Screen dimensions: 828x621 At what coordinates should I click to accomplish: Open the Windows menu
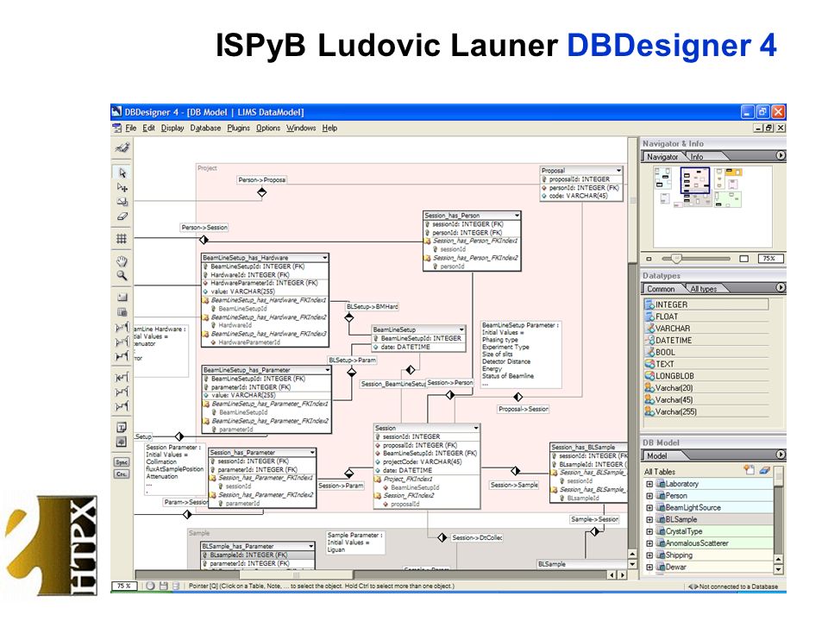[301, 128]
